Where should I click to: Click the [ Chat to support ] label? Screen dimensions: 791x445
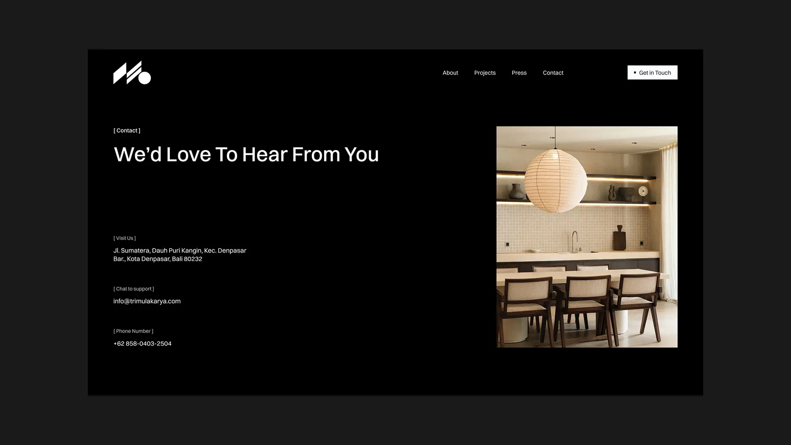point(133,289)
